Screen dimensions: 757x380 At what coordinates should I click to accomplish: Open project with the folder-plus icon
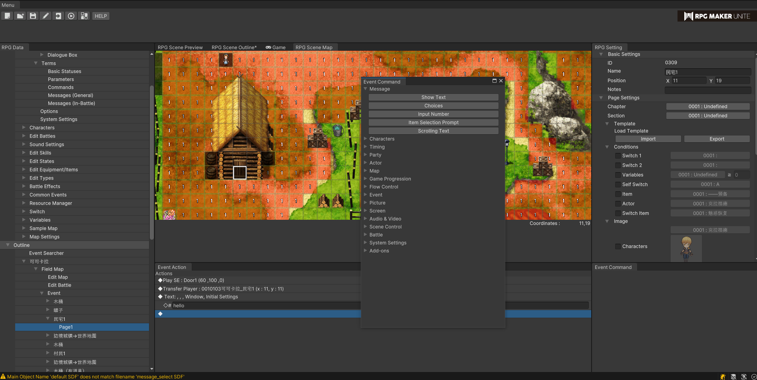coord(20,16)
